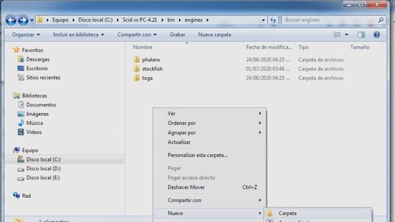Open Ordenar por submenu in context menu
Screen dimensions: 395x222
[x=209, y=123]
